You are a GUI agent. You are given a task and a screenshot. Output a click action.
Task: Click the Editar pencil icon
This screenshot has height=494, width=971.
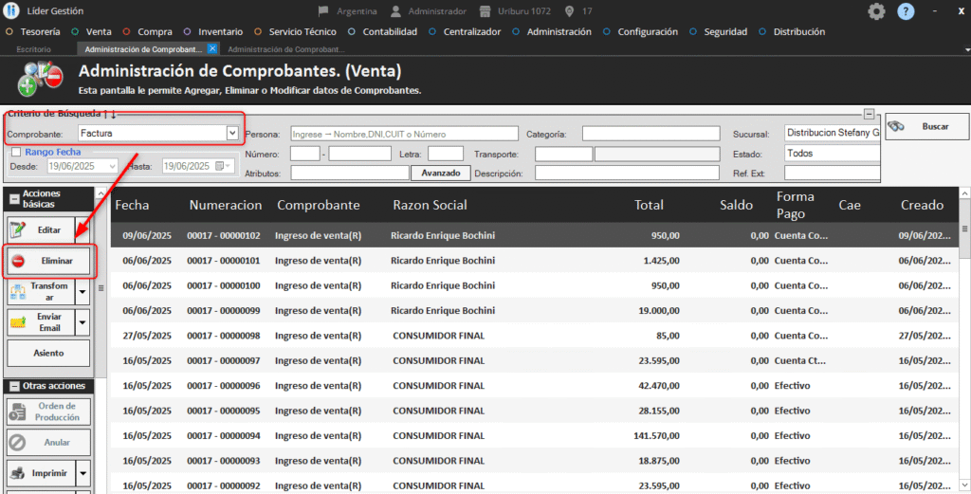coord(18,229)
